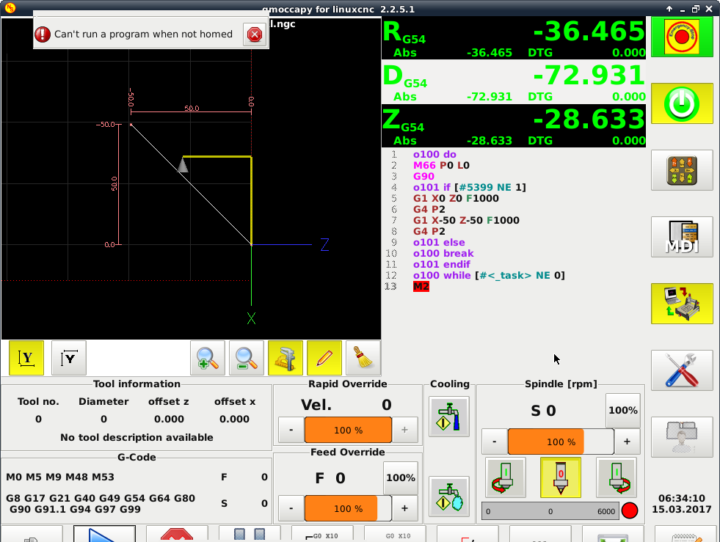The image size is (720, 542).
Task: Click 'No tool description available' text
Action: point(137,437)
